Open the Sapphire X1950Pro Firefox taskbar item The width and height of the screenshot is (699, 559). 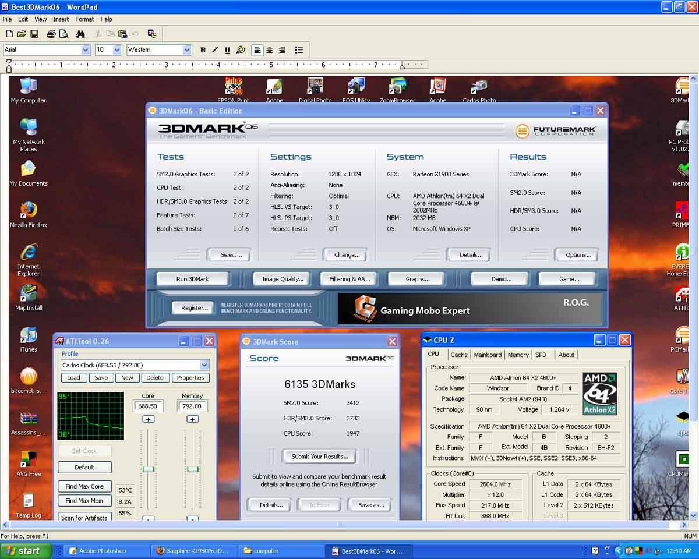tap(194, 550)
